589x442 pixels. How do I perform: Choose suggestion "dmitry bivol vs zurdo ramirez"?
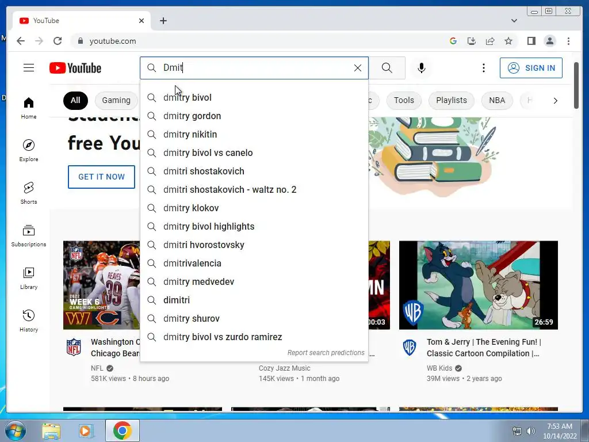pyautogui.click(x=254, y=337)
